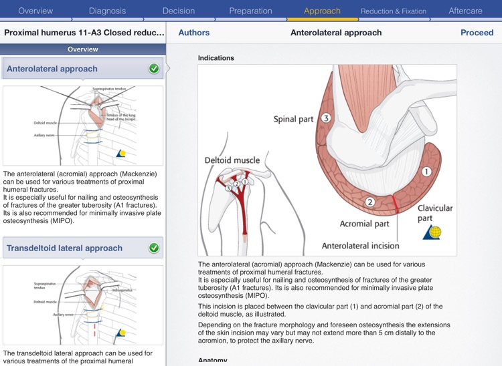Click the 'Clavicular part' label
The image size is (502, 366).
click(x=435, y=213)
